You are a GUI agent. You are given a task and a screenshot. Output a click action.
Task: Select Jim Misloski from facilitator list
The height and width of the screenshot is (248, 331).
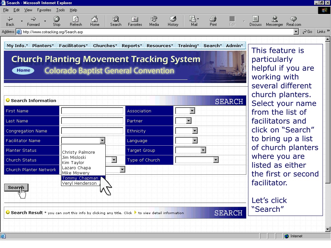tap(83, 157)
